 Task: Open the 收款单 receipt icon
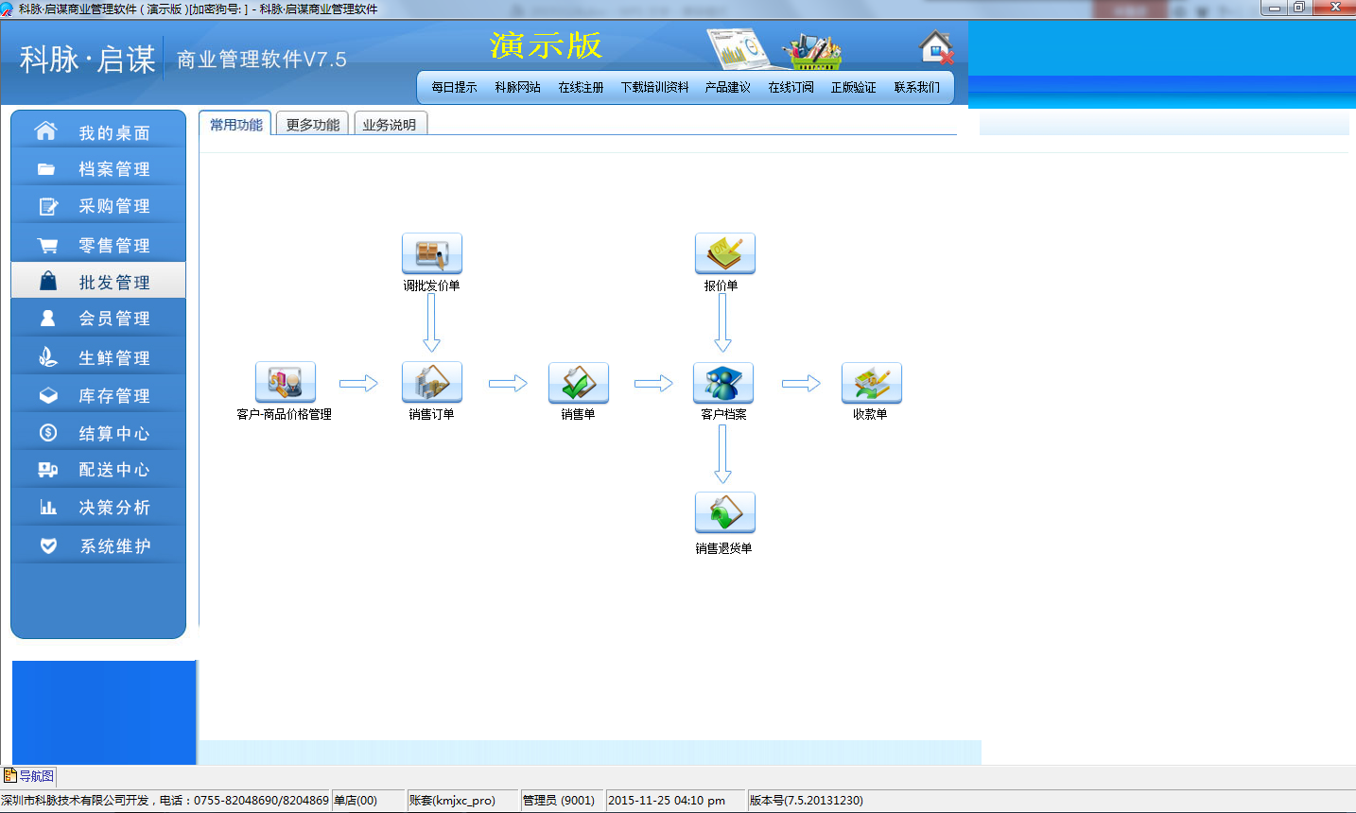[872, 382]
